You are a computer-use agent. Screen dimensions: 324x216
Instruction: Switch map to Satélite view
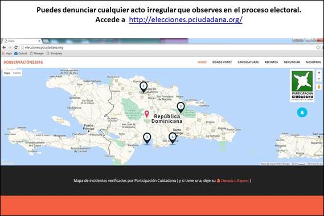tap(17, 73)
